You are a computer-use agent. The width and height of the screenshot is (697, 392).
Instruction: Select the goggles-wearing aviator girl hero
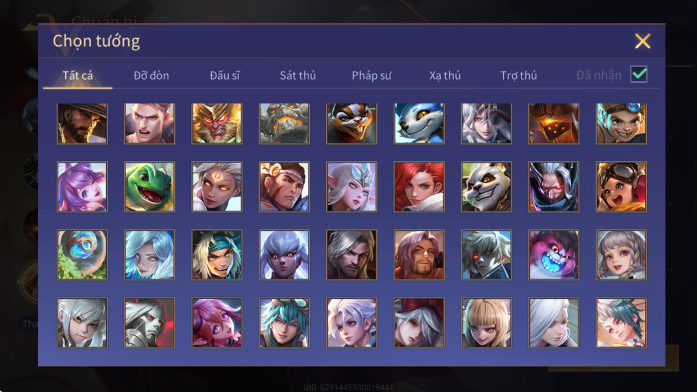(x=621, y=187)
